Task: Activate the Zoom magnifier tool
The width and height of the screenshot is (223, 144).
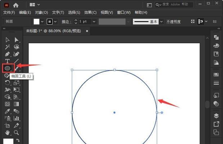Action: tap(17, 132)
